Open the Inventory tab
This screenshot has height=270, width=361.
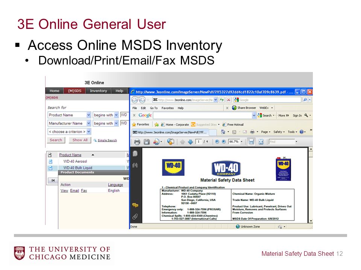click(99, 91)
